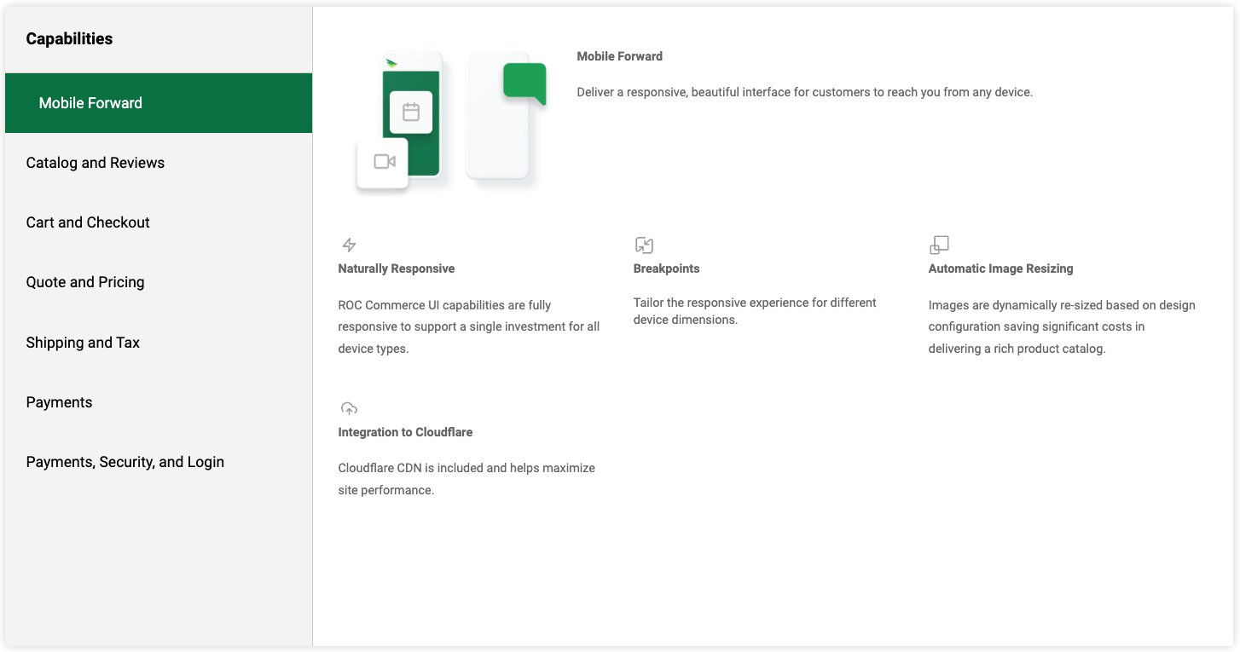Click the Automatic Image Resizing heading
1240x652 pixels.
(1000, 268)
